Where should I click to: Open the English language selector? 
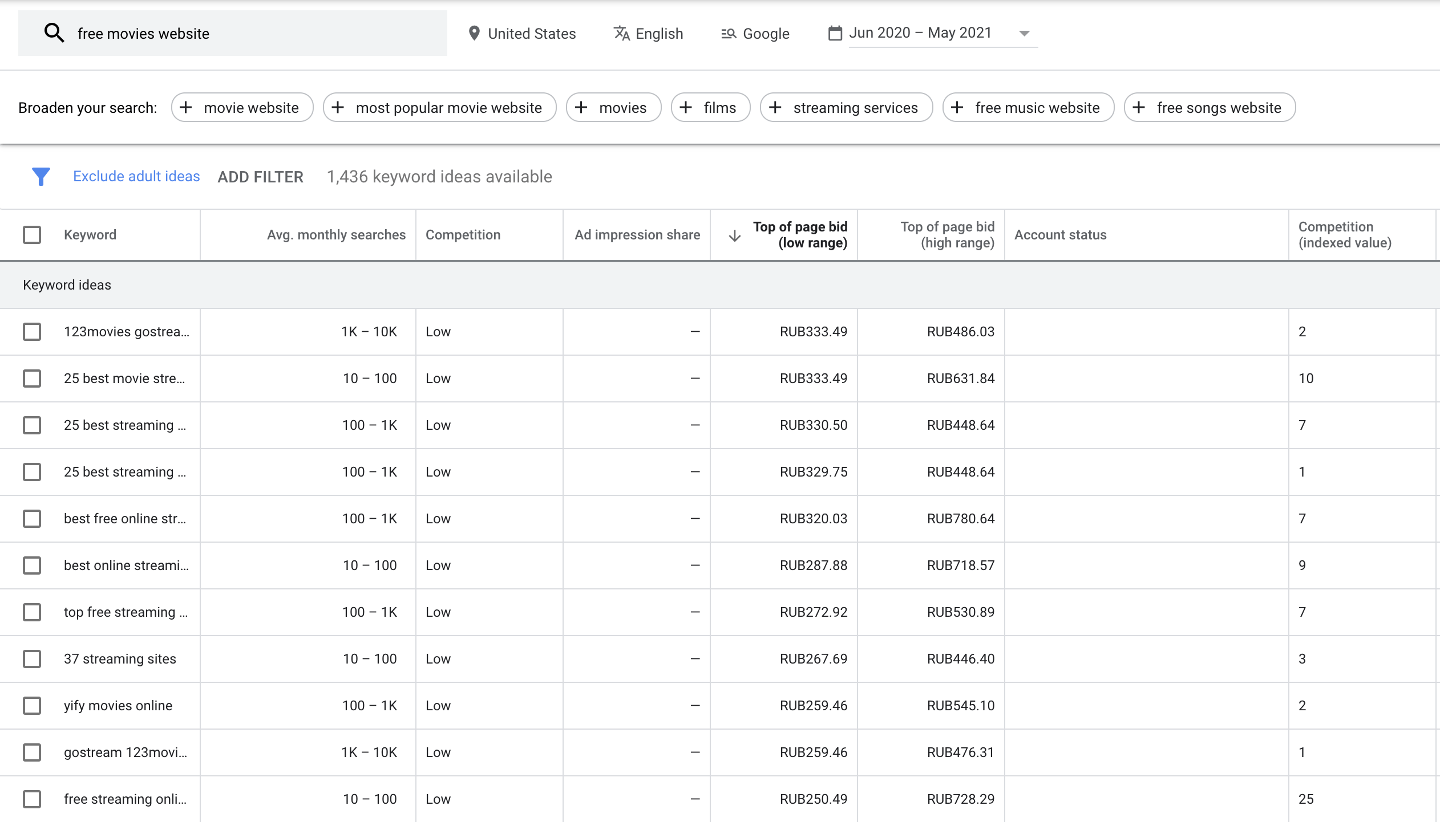(659, 33)
